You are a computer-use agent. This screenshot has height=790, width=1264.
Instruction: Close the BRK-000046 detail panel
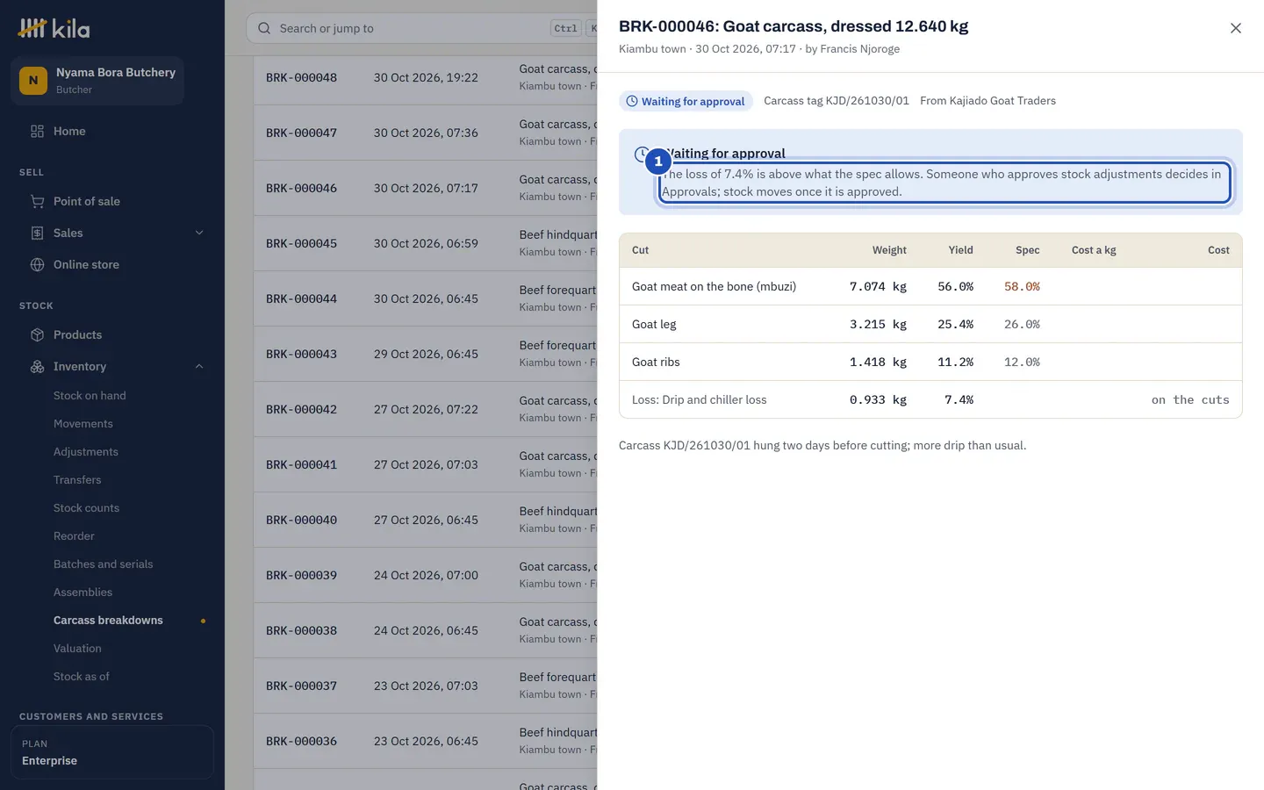[1235, 28]
